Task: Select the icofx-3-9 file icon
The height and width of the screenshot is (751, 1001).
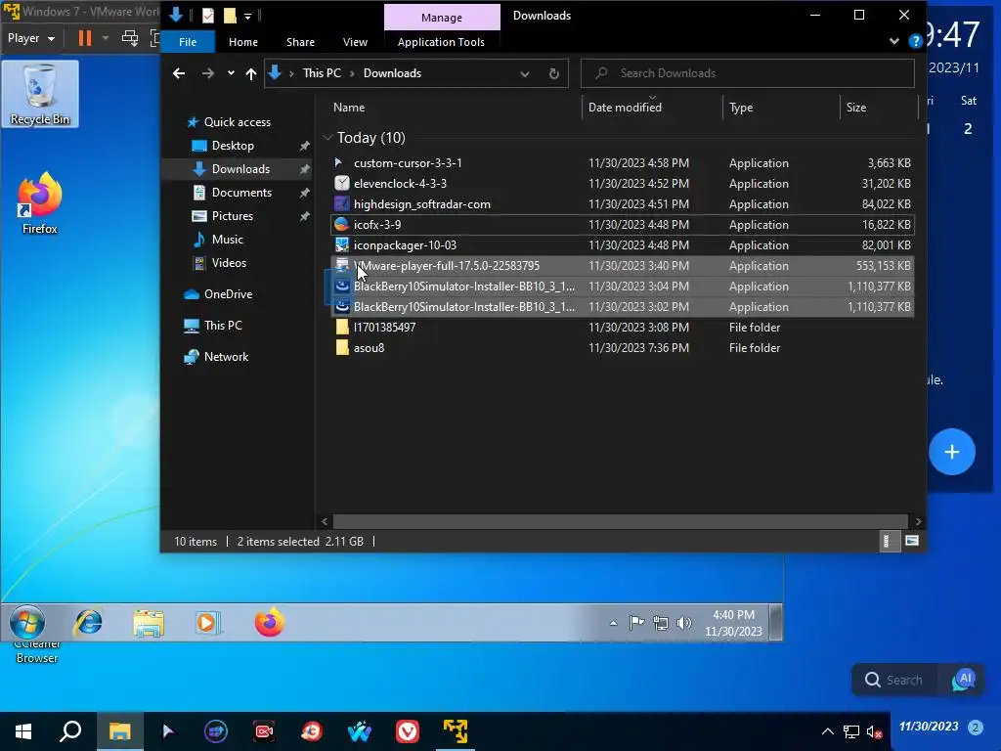Action: point(341,224)
